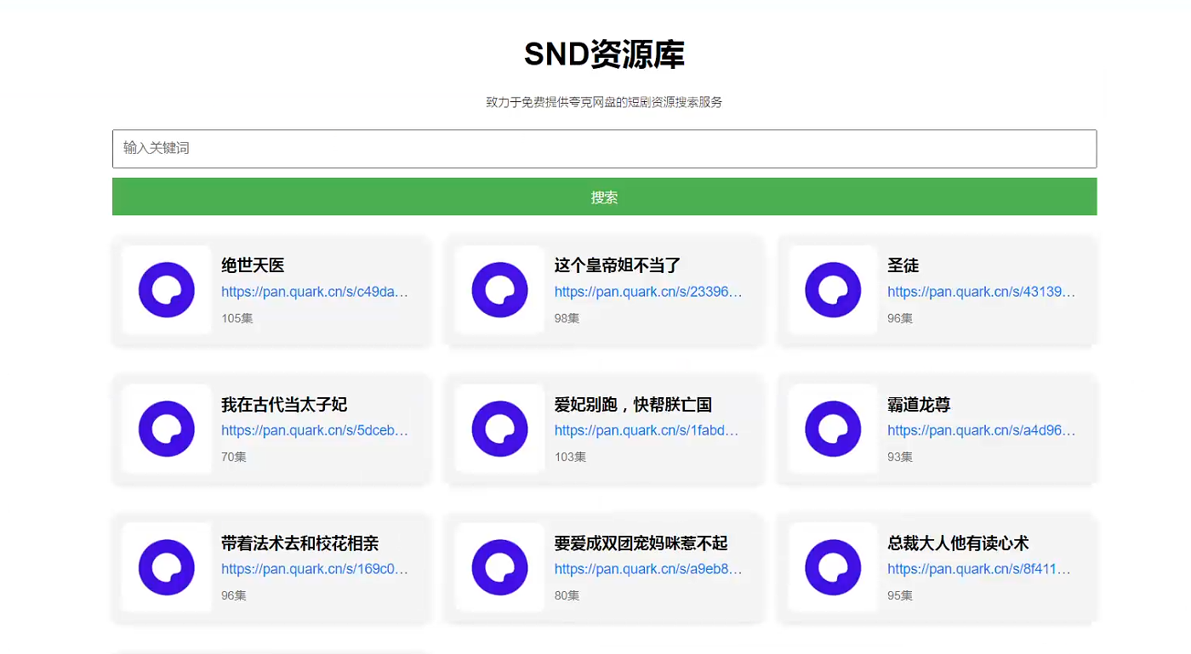Screen dimensions: 1191x654
Task: Click the Quark icon beside 霸道龙尊
Action: pos(833,429)
